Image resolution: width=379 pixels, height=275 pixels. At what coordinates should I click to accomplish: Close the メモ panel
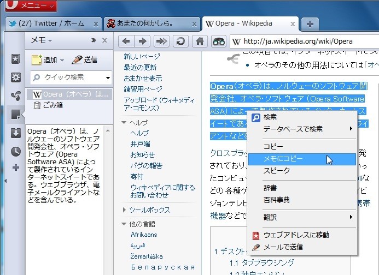104,40
